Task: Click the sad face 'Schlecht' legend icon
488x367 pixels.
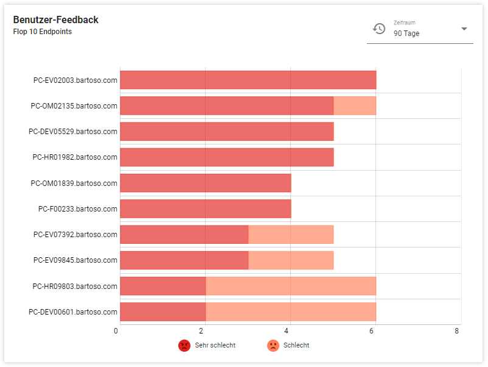Action: pyautogui.click(x=273, y=346)
